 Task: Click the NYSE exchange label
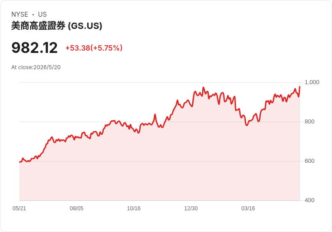coord(20,14)
